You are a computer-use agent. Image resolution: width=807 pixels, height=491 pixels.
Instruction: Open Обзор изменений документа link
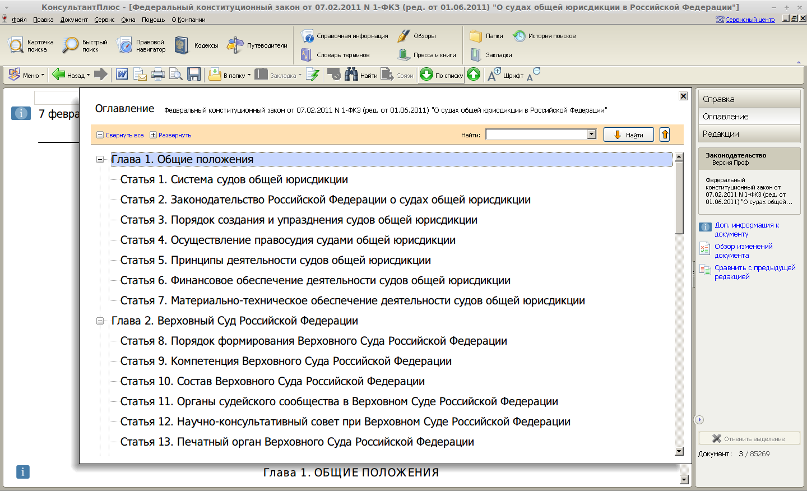click(743, 251)
